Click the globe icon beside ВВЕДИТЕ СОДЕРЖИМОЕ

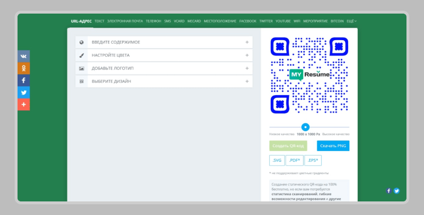tap(81, 42)
